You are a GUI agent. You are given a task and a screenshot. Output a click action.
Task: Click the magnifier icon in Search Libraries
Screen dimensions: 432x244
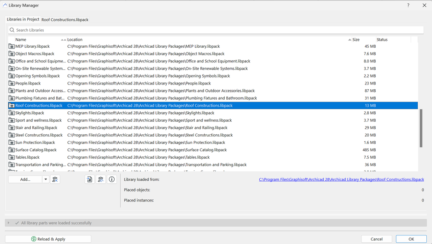tap(12, 30)
